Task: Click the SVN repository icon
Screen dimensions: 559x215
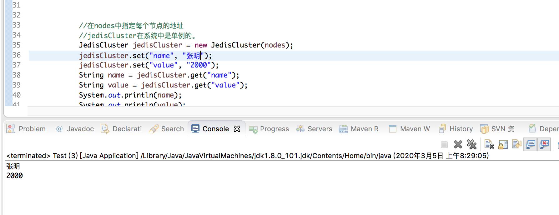Action: click(484, 129)
